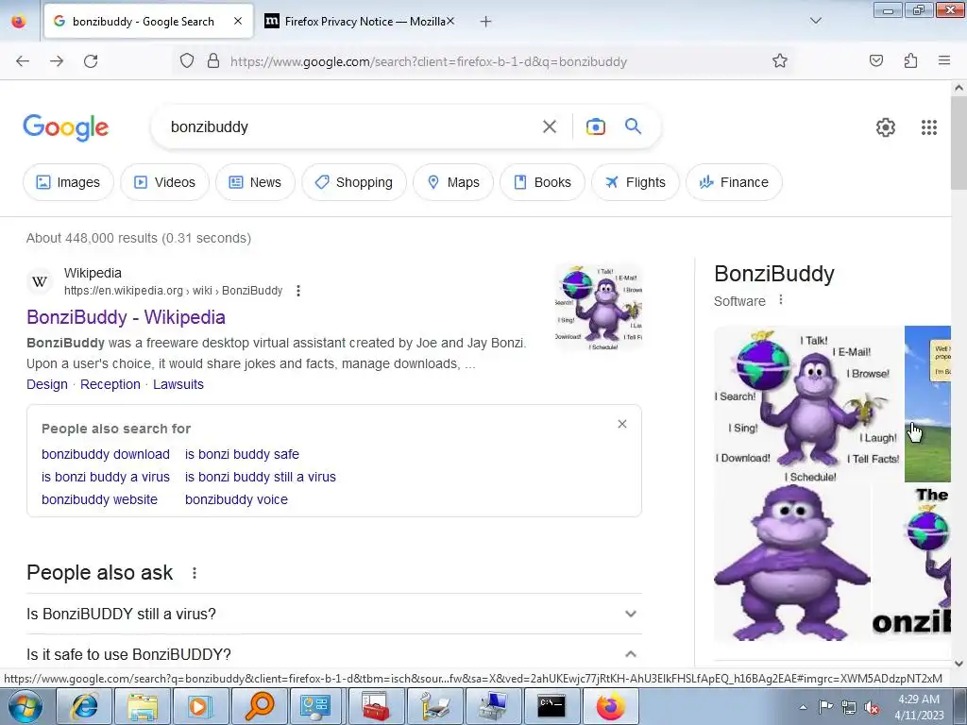Open the BonziBuddy - Wikipedia result link

(126, 317)
